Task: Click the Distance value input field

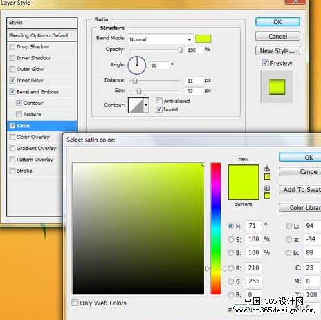Action: pyautogui.click(x=194, y=81)
